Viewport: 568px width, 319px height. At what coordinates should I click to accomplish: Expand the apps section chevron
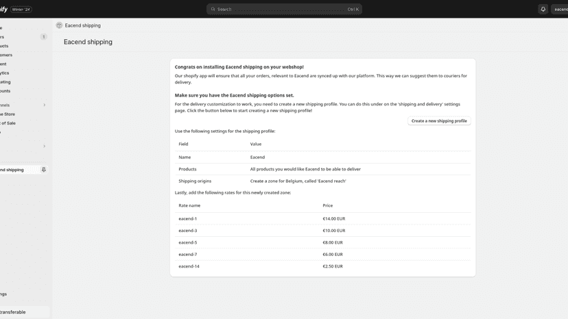(44, 146)
